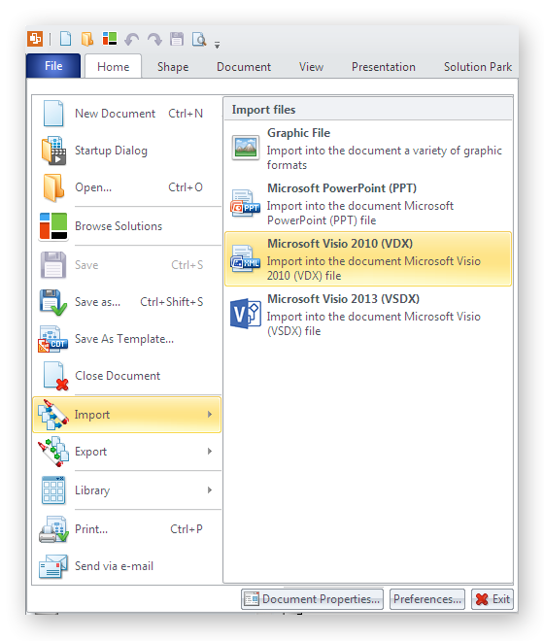Click the ConceptDraw application logo icon
Screen dimensions: 544x641
(35, 39)
